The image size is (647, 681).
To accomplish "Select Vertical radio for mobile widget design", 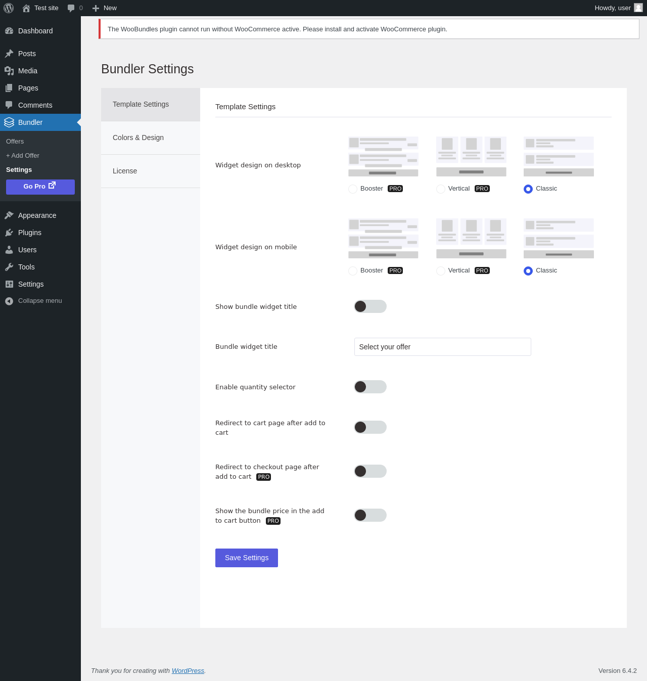I will 441,271.
